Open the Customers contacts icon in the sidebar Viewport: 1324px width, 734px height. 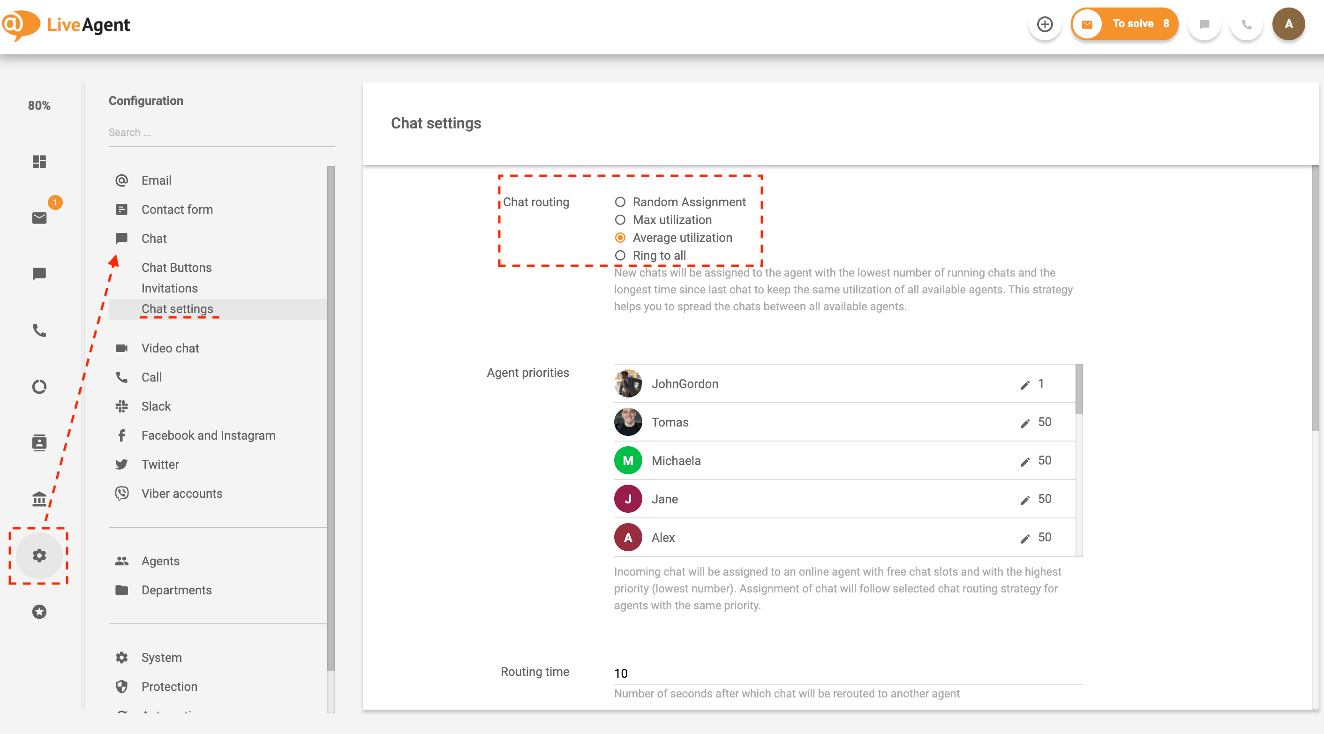click(38, 442)
